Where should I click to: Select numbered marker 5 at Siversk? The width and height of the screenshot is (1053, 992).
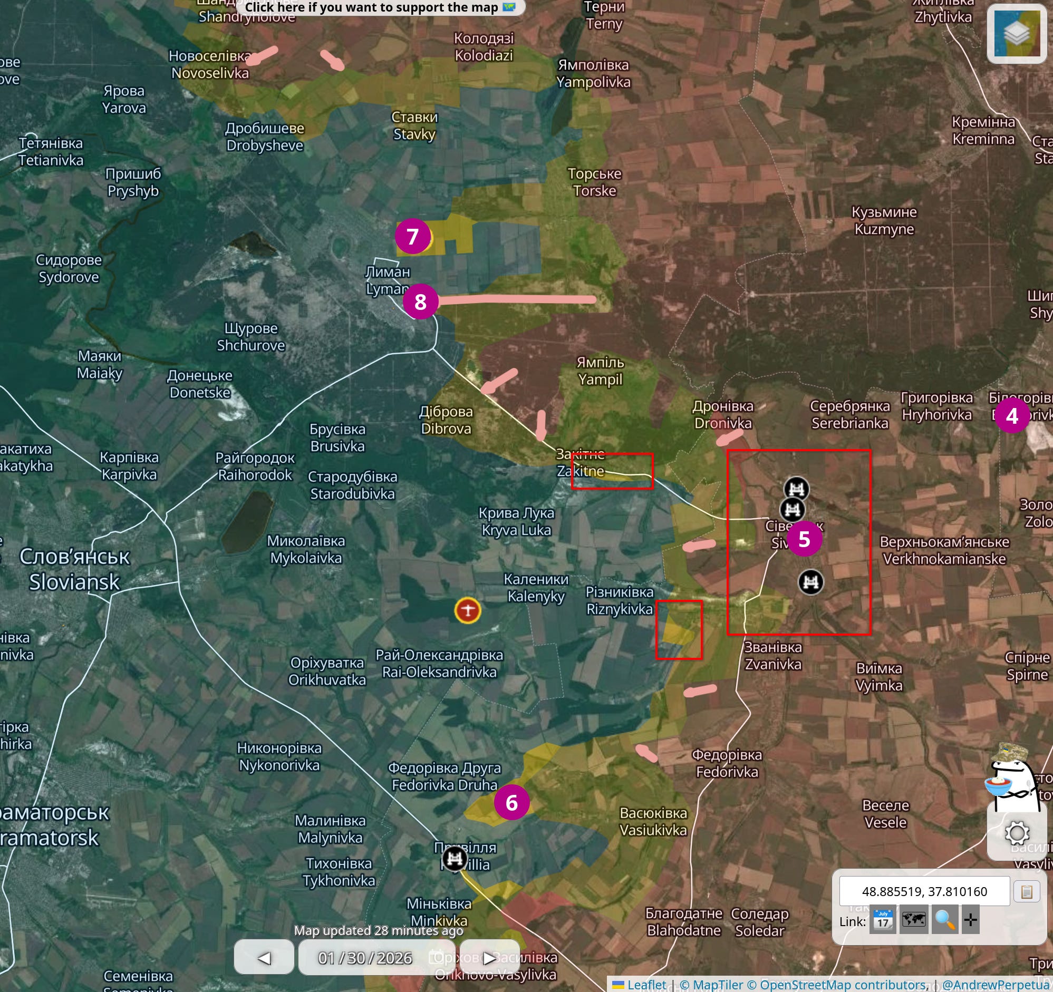click(804, 539)
